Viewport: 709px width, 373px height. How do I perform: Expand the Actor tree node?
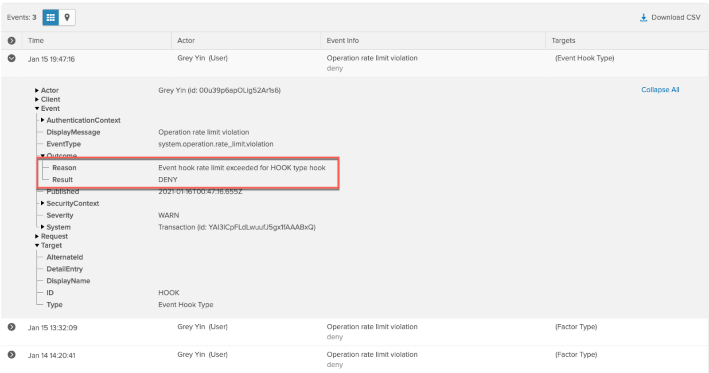tap(37, 90)
